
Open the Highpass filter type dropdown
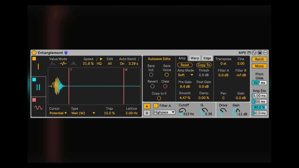(164, 112)
